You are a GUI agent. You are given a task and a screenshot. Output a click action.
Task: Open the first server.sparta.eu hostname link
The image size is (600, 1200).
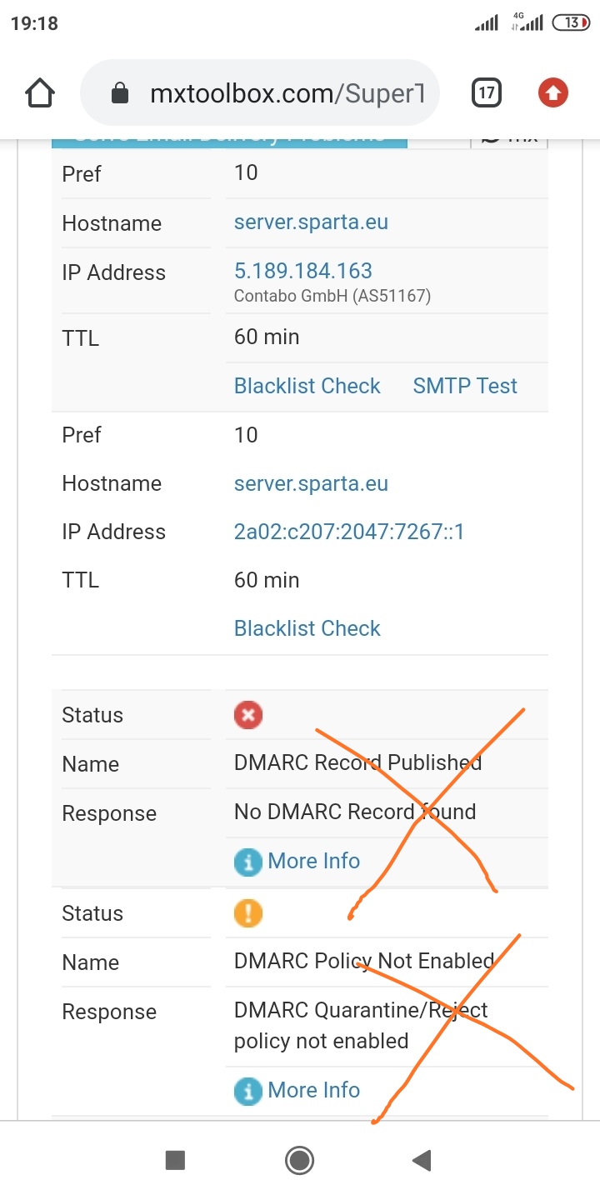[311, 222]
